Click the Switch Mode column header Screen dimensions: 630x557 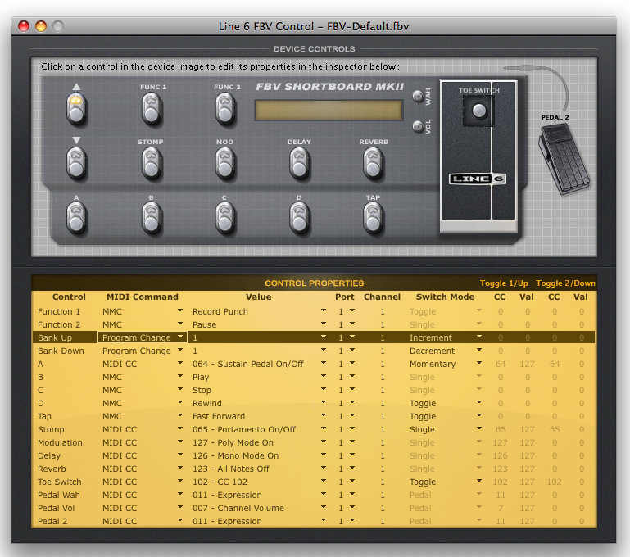(445, 297)
